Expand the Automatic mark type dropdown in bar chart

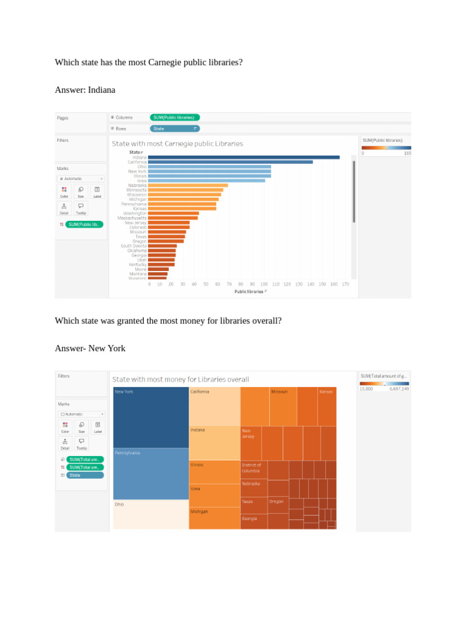81,179
